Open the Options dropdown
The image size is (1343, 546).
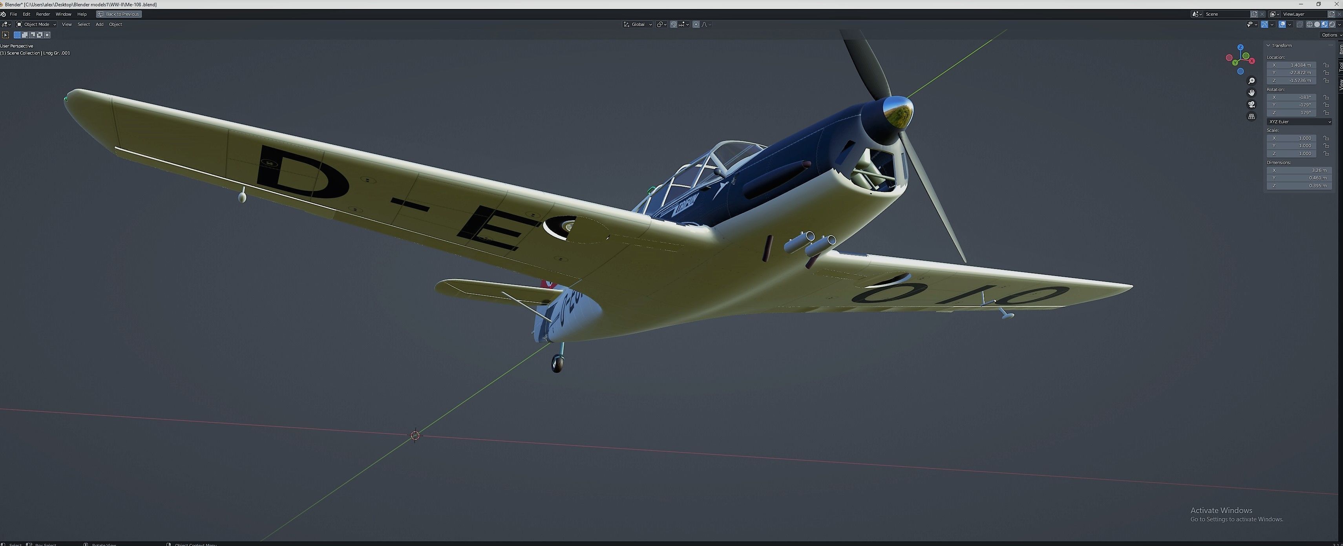1332,35
